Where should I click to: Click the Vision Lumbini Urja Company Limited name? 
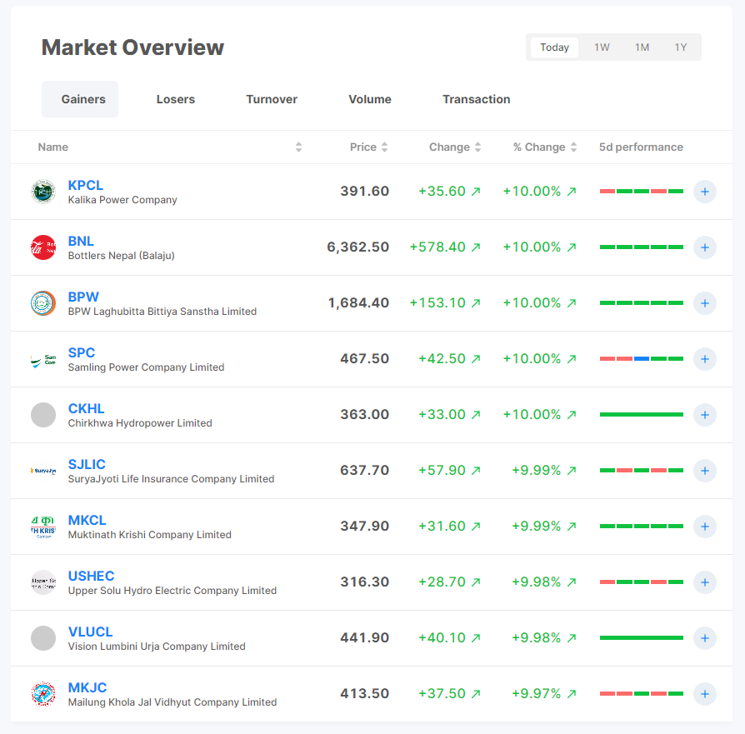(157, 647)
